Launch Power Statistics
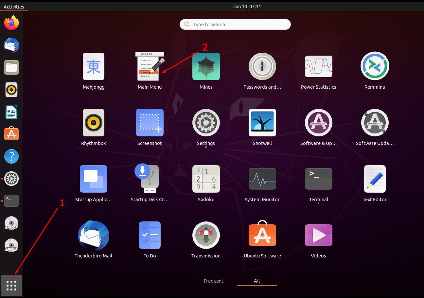Image resolution: width=424 pixels, height=298 pixels. [x=319, y=66]
